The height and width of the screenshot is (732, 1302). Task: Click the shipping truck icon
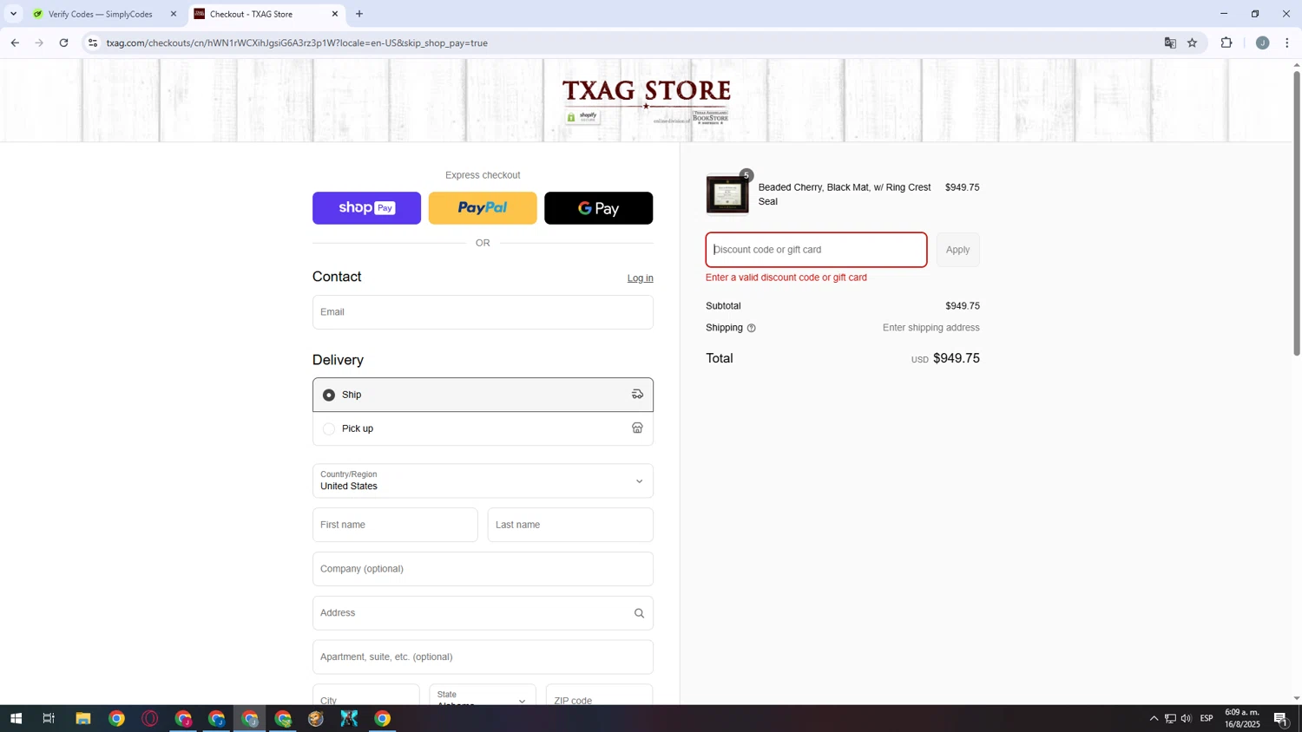[637, 395]
